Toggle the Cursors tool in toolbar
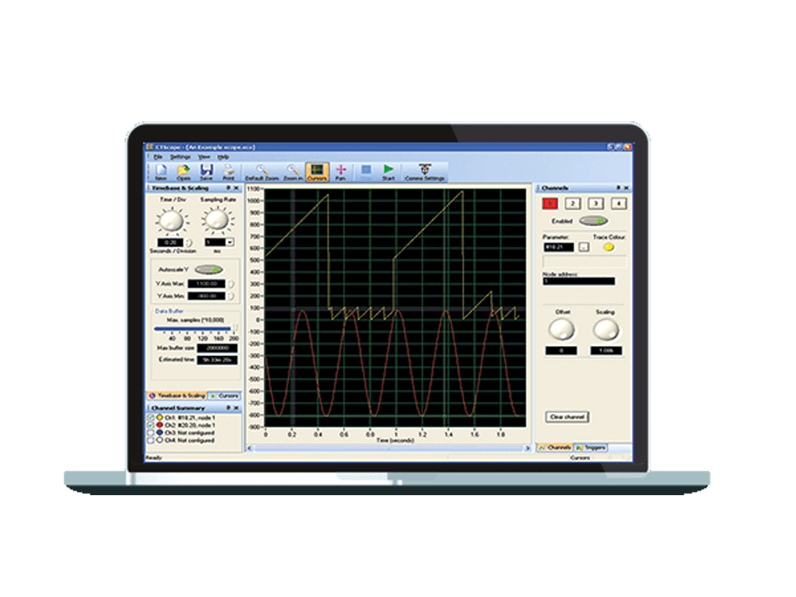Viewport: 796px width, 597px height. tap(316, 171)
